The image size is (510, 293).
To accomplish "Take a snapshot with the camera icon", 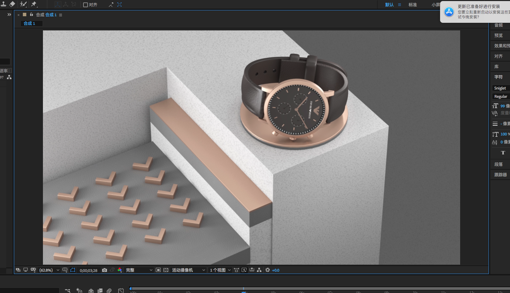I will pyautogui.click(x=105, y=270).
